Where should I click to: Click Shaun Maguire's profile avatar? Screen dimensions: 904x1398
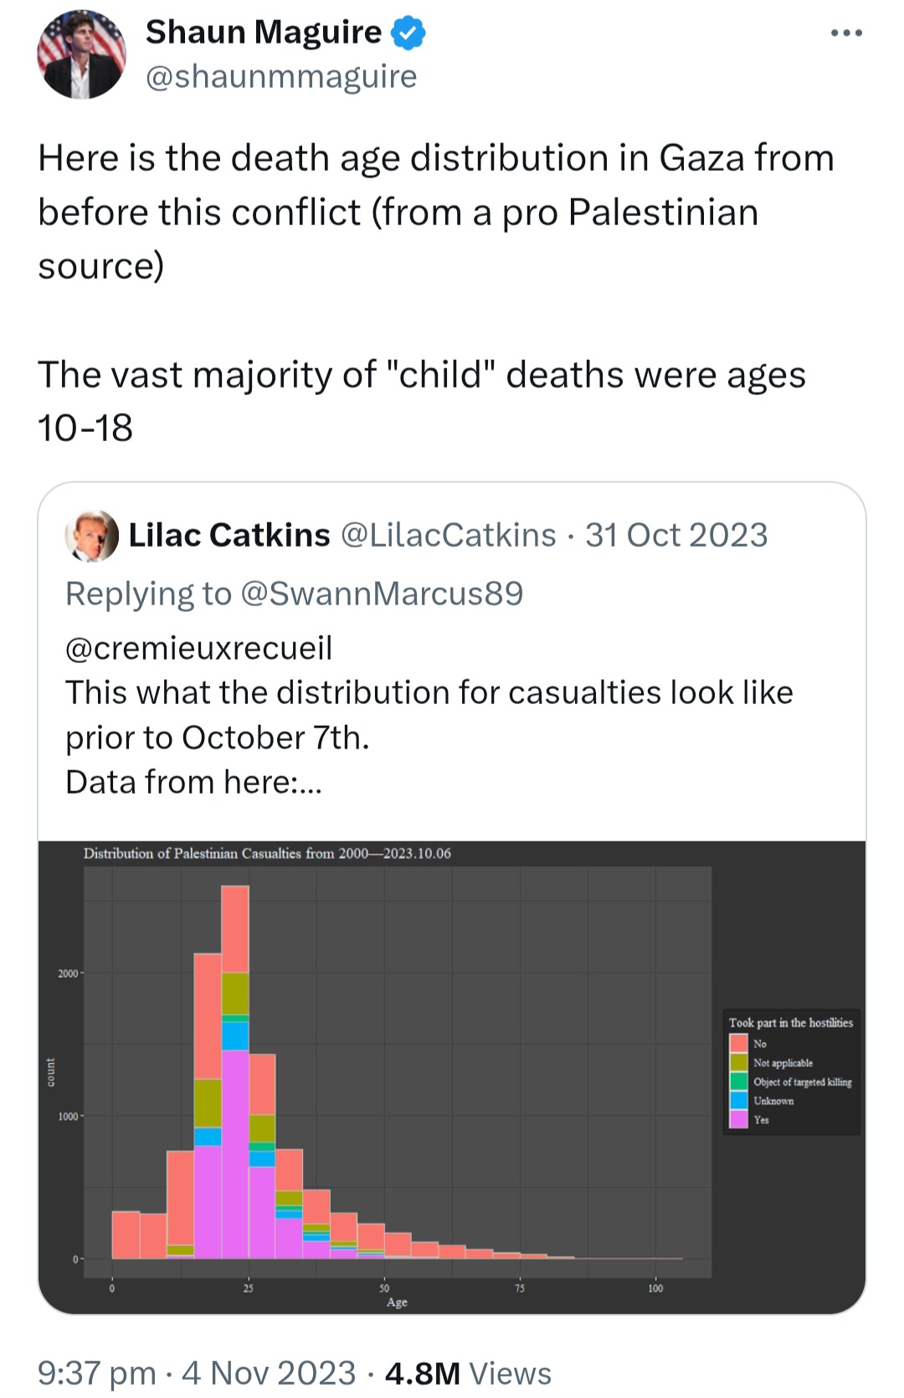tap(81, 54)
